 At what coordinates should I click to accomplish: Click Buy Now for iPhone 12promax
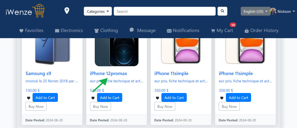click(100, 106)
